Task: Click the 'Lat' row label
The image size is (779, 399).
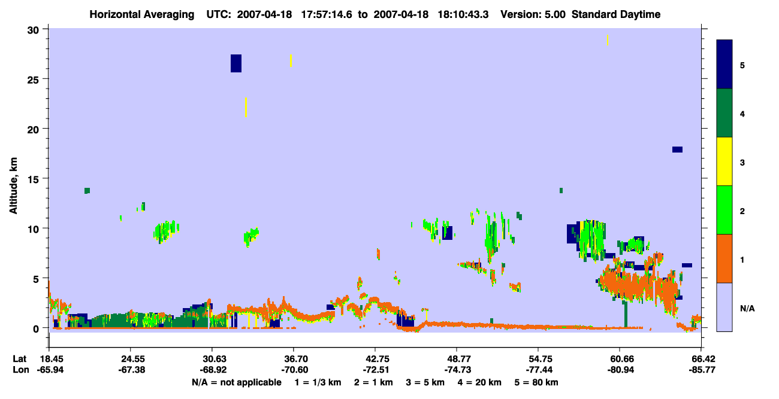Action: (x=20, y=359)
